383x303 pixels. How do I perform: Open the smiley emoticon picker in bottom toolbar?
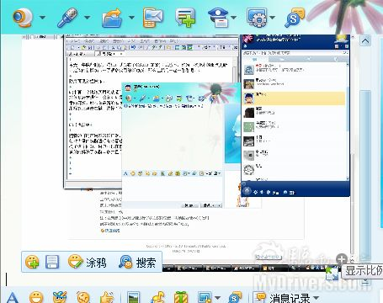pos(36,297)
